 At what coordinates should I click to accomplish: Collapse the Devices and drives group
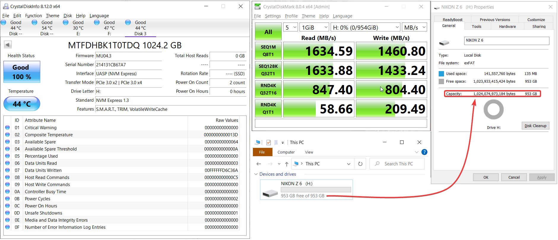click(256, 174)
